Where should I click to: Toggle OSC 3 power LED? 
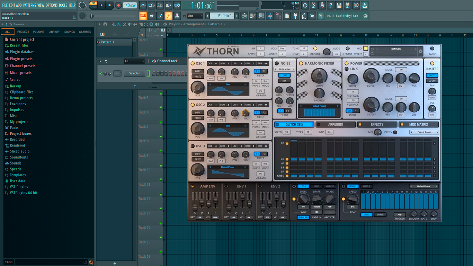point(193,146)
